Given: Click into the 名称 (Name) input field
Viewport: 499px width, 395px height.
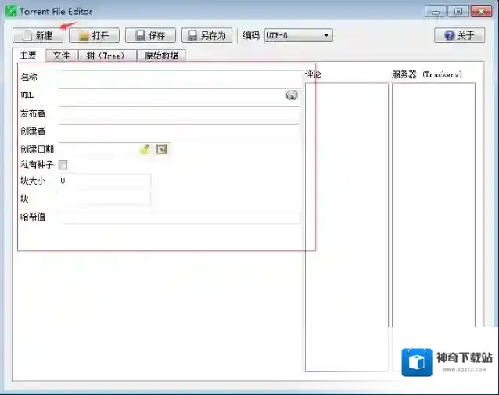Looking at the screenshot, I should pos(178,77).
